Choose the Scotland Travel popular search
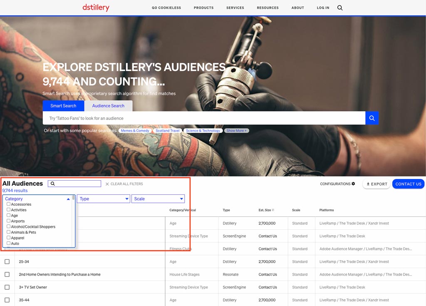Screen dimensions: 426x306 point(168,131)
